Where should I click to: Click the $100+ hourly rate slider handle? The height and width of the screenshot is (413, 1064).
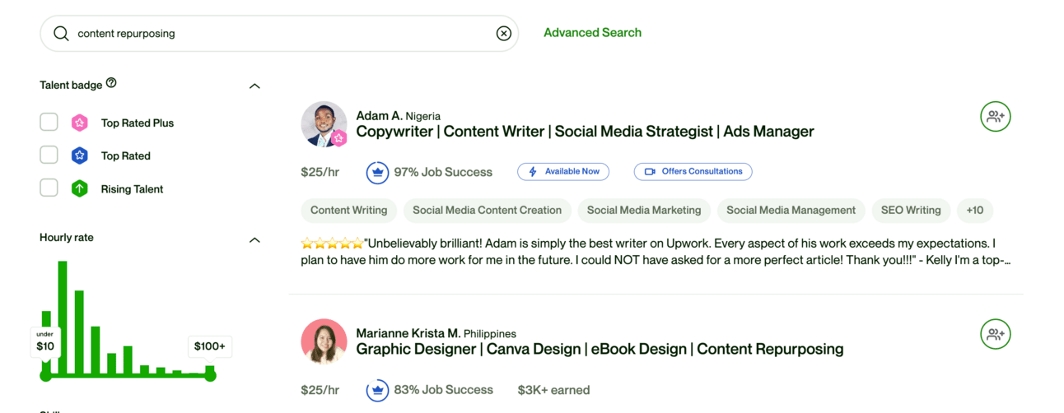coord(211,376)
